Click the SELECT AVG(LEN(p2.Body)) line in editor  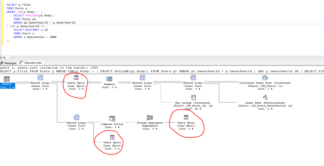coord(34,15)
